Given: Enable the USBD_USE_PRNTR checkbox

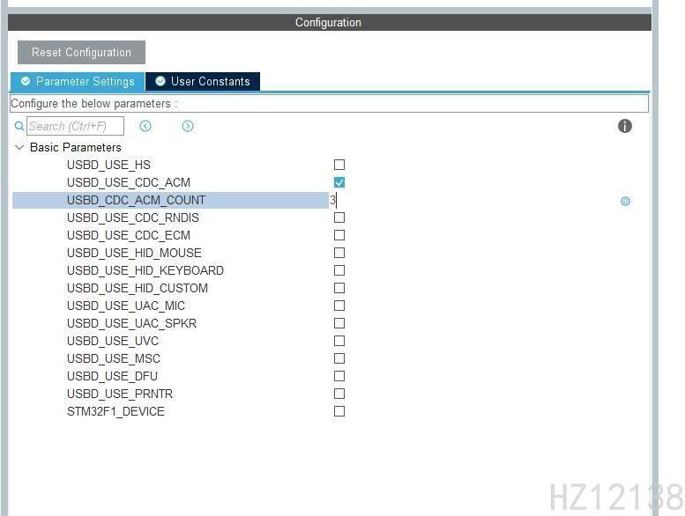Looking at the screenshot, I should (339, 394).
